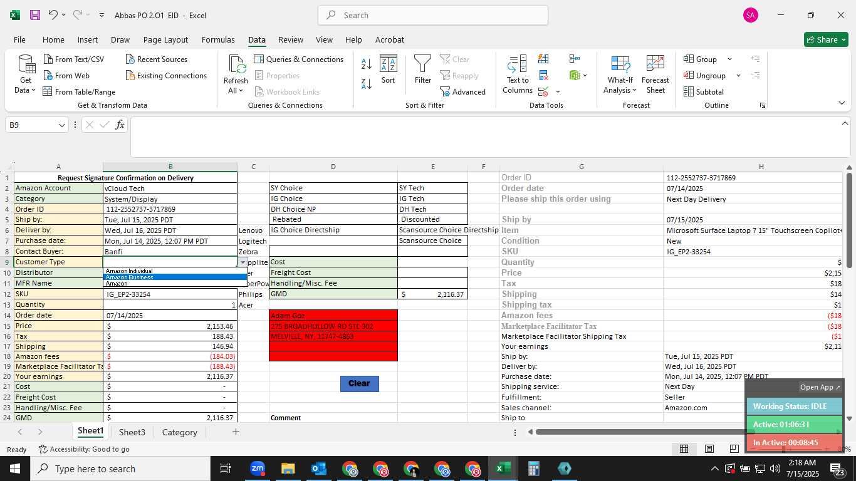Open Customize Quick Access Toolbar dropdown
The height and width of the screenshot is (481, 856).
point(102,15)
